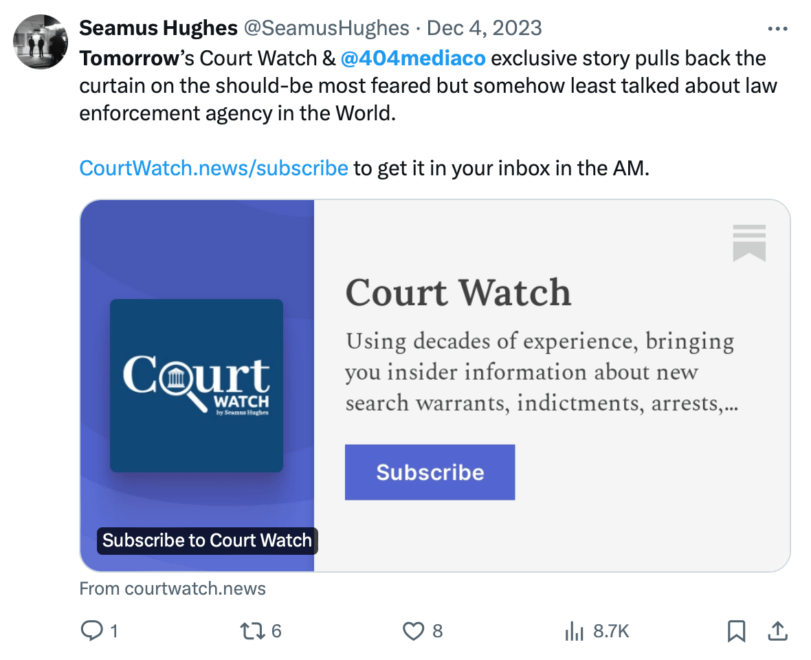This screenshot has height=660, width=811.
Task: Share the tweet via upload icon
Action: 777,631
